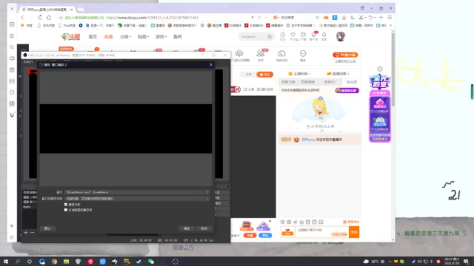
Task: Open Chrome from the taskbar
Action: [x=54, y=262]
